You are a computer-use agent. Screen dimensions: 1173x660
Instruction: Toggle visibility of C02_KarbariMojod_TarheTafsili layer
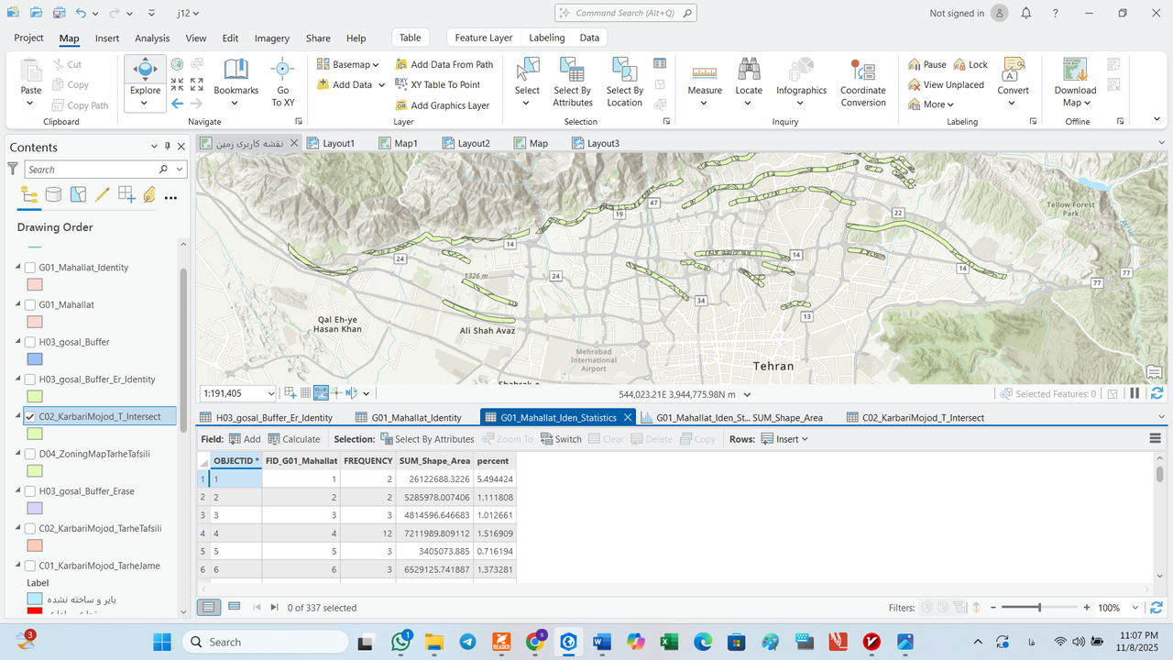[x=30, y=528]
